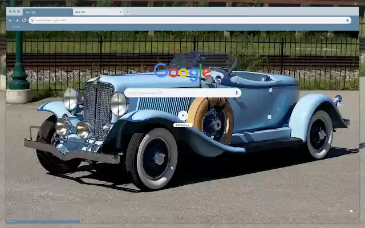Reload the page with the refresh icon

click(24, 21)
